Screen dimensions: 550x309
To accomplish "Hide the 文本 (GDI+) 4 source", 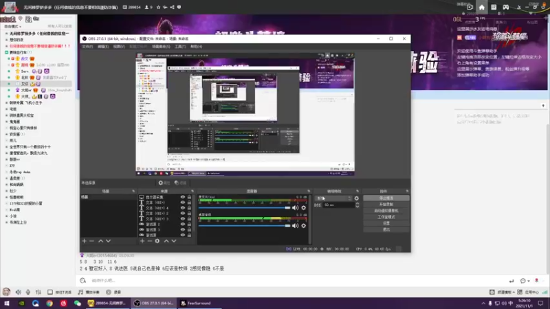I will click(183, 208).
